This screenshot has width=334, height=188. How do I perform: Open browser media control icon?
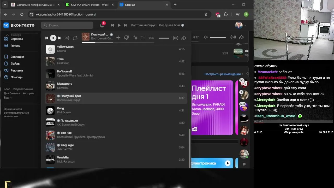click(x=238, y=14)
